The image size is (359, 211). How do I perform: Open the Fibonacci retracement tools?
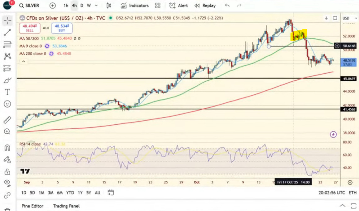7,44
